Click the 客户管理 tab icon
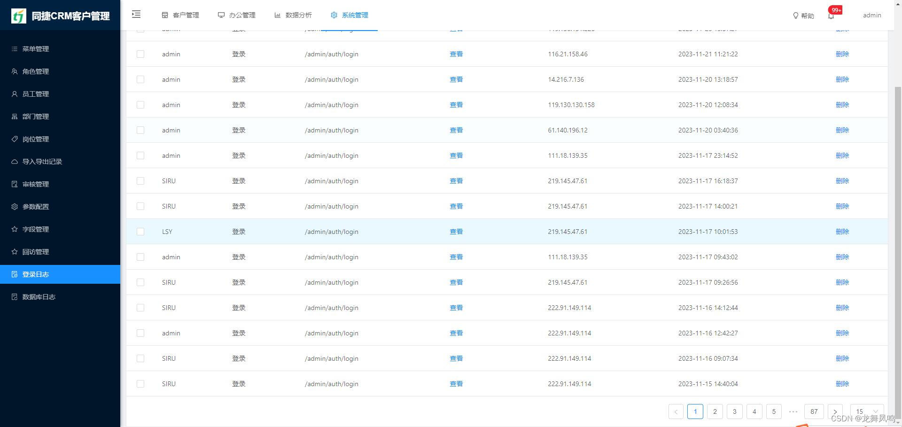 pyautogui.click(x=165, y=15)
